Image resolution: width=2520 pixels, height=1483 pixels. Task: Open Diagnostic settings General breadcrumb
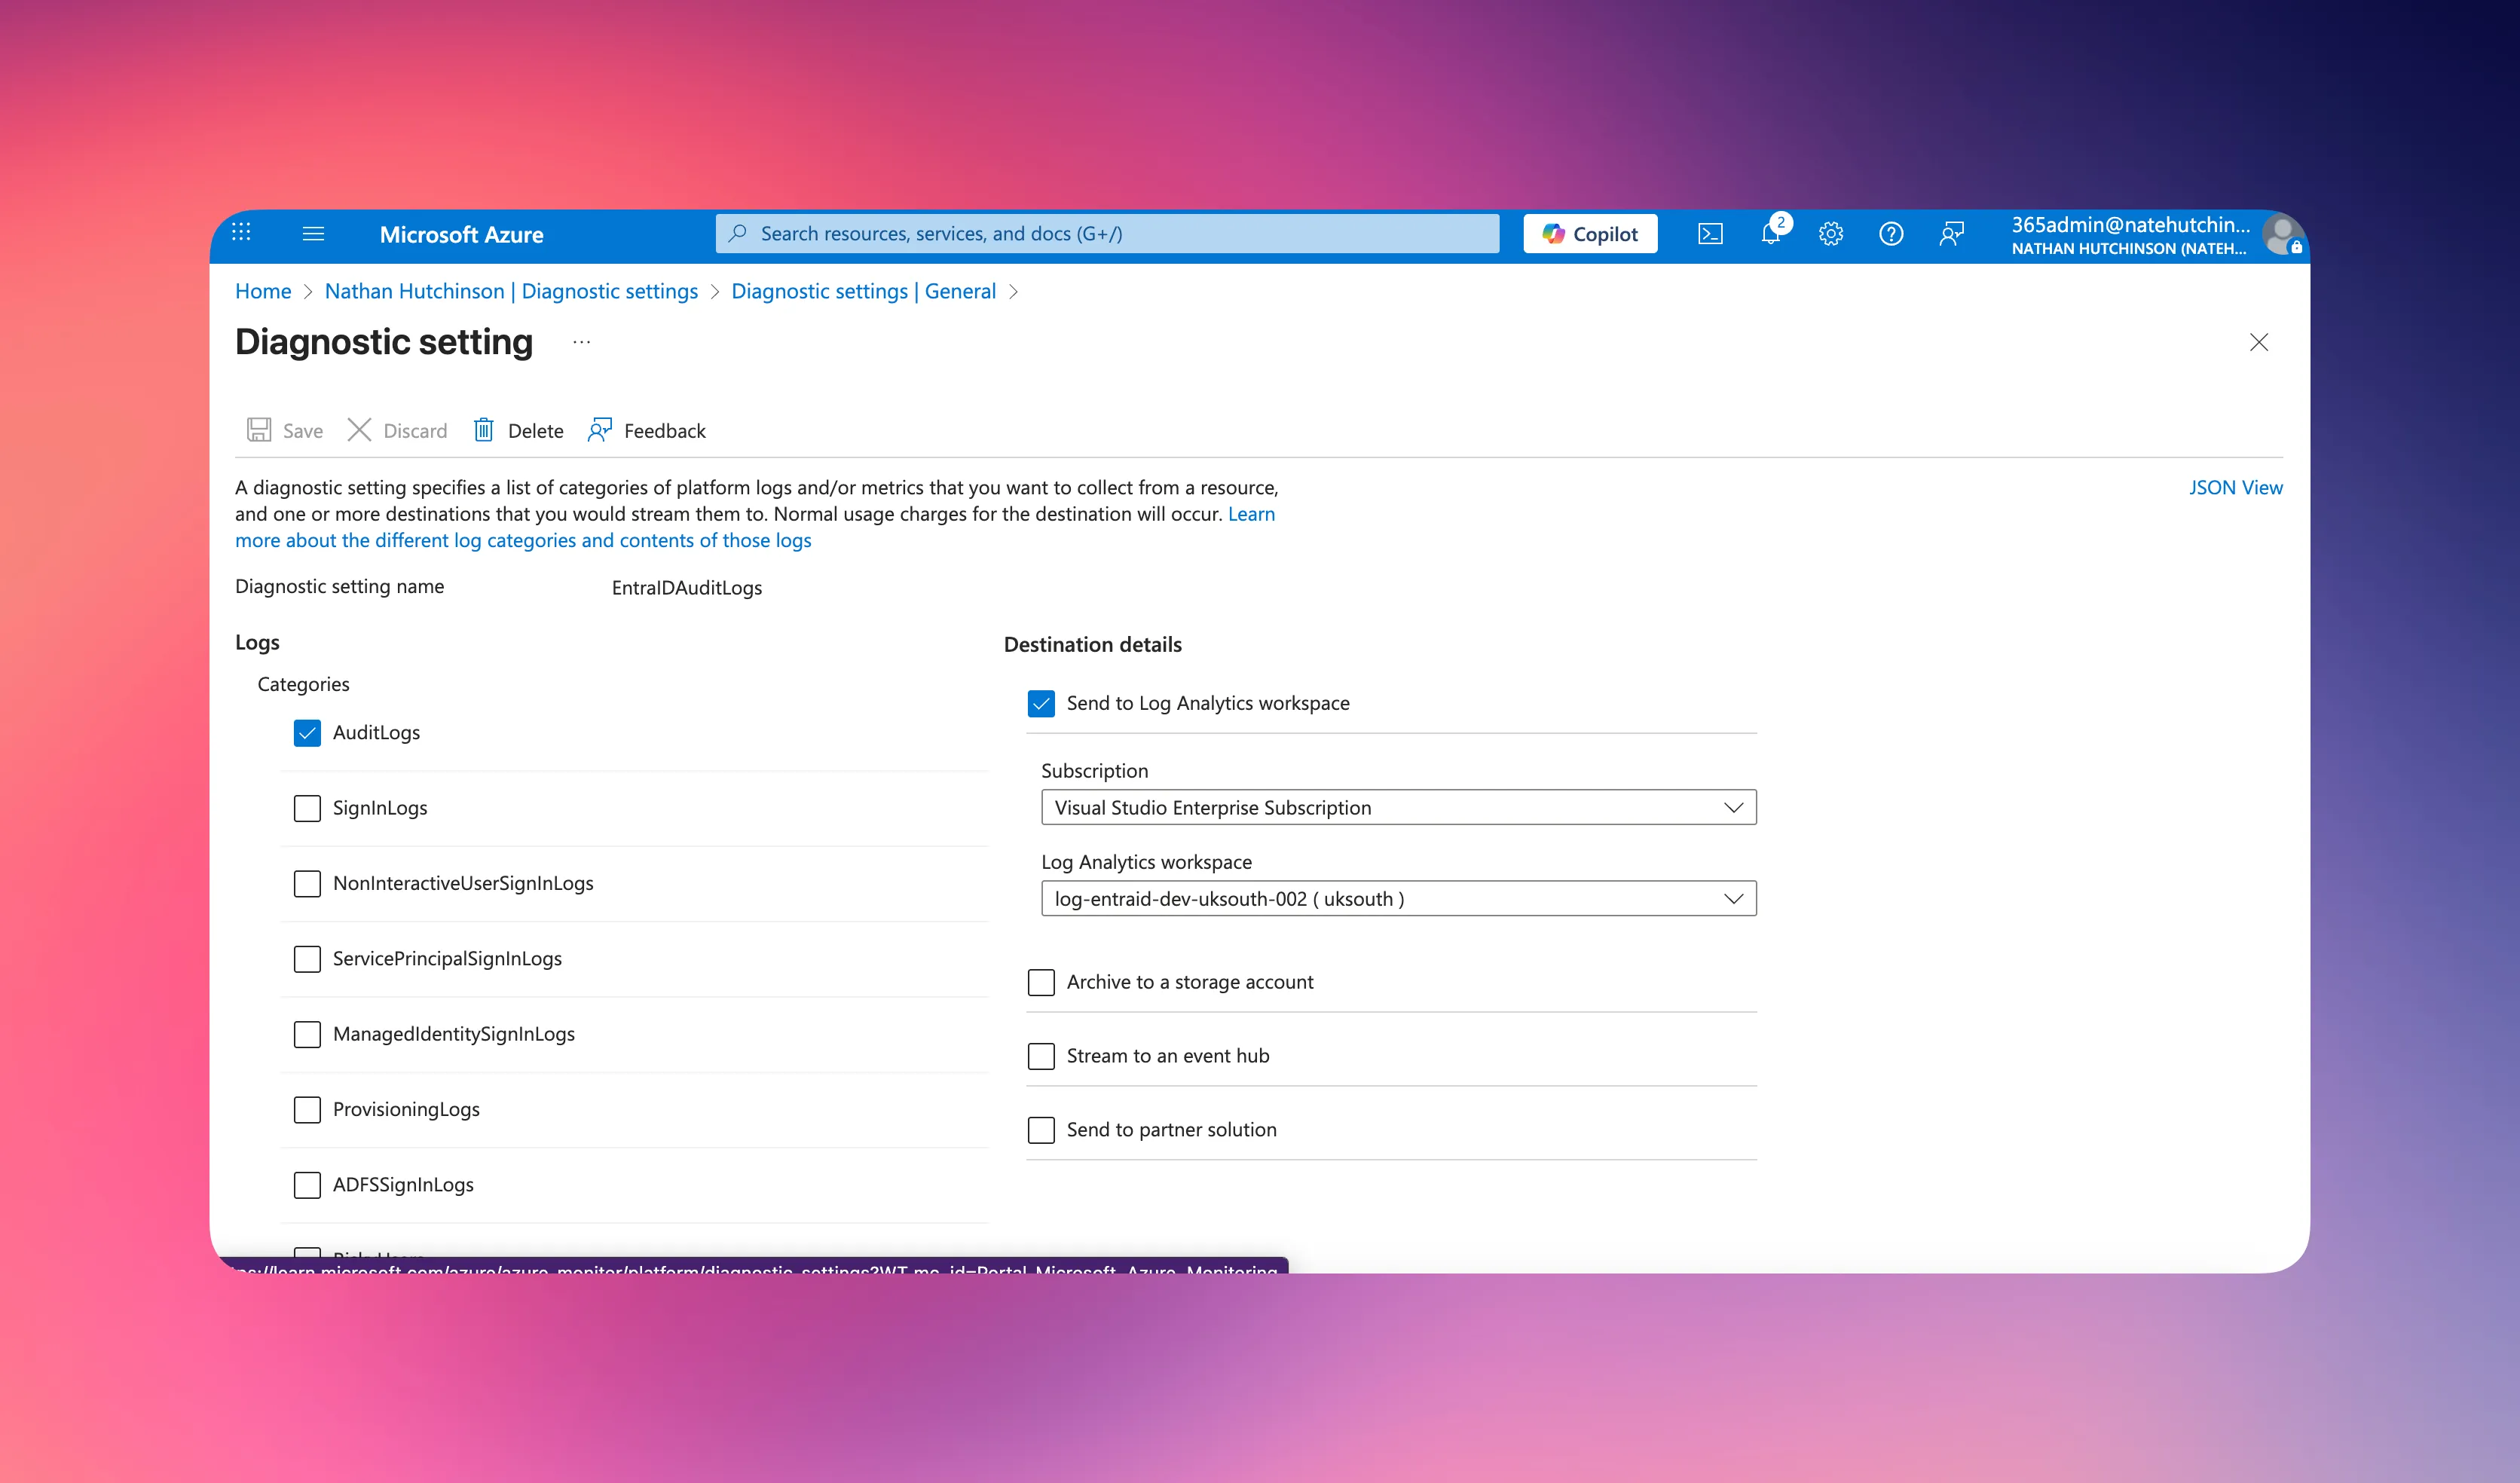tap(863, 291)
